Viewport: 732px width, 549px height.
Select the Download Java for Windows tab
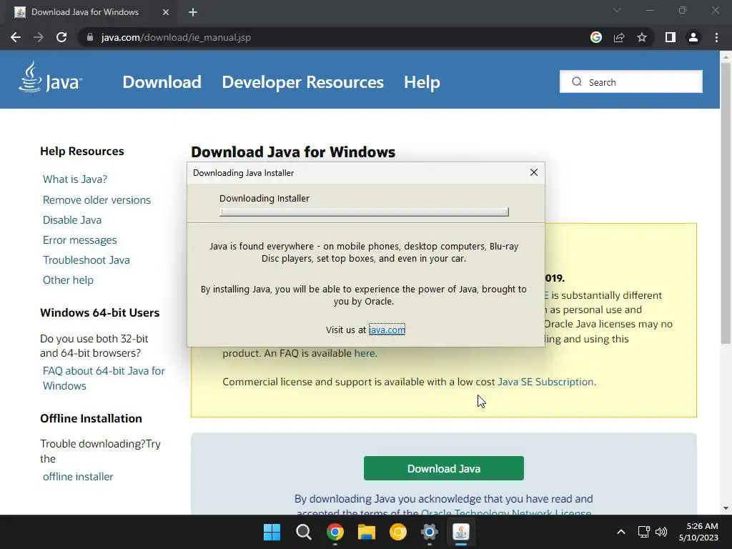pyautogui.click(x=91, y=12)
